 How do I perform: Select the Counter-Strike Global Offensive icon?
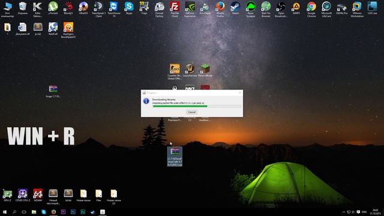[175, 72]
